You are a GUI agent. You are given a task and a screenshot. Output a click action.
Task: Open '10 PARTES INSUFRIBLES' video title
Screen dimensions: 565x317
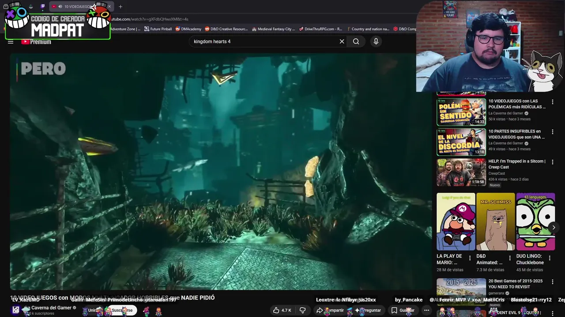517,134
